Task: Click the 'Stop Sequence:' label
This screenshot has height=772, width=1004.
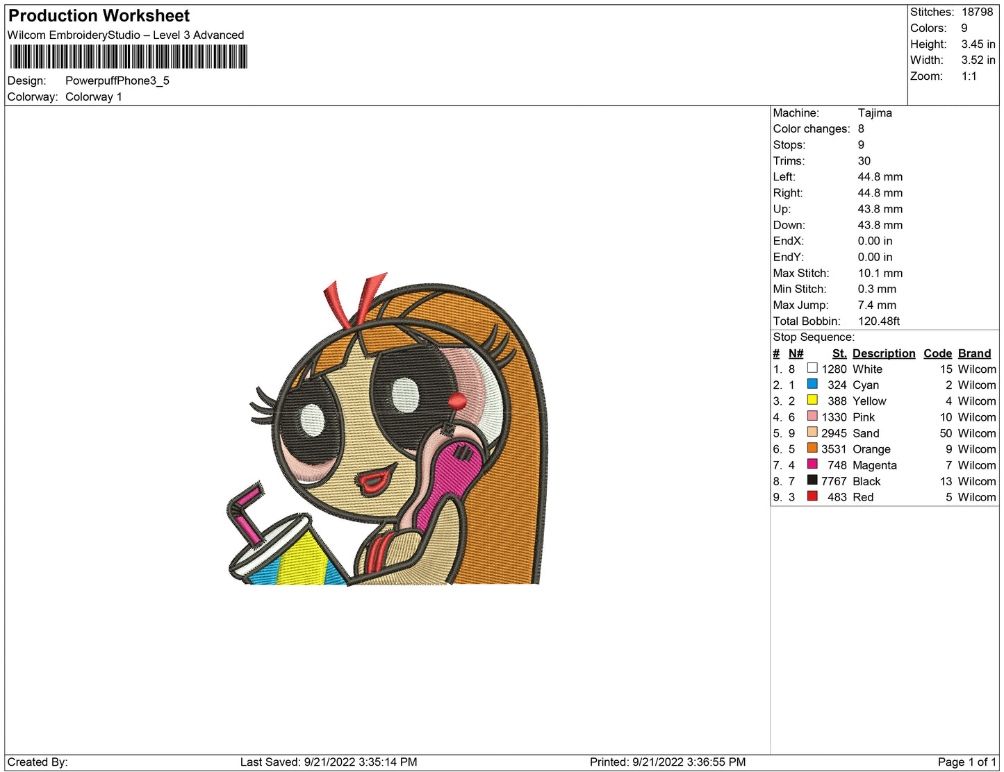Action: tap(814, 337)
